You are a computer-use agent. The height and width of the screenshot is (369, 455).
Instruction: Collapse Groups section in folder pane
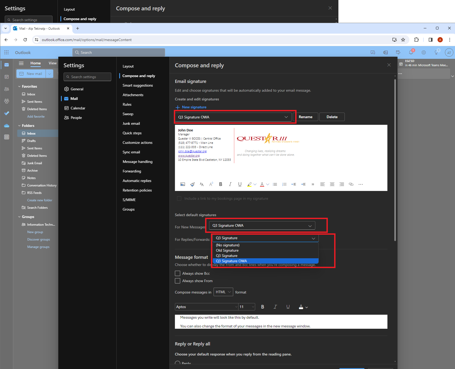[19, 217]
